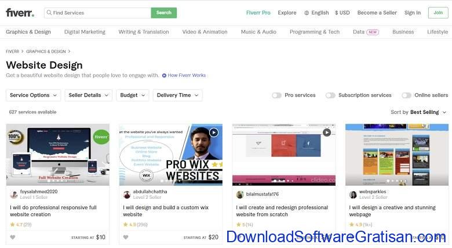Image resolution: width=452 pixels, height=248 pixels.
Task: Click bilalmustafa176 seller avatar
Action: pos(240,195)
